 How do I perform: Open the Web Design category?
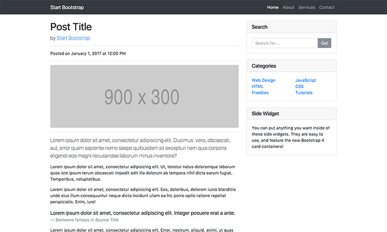[263, 80]
